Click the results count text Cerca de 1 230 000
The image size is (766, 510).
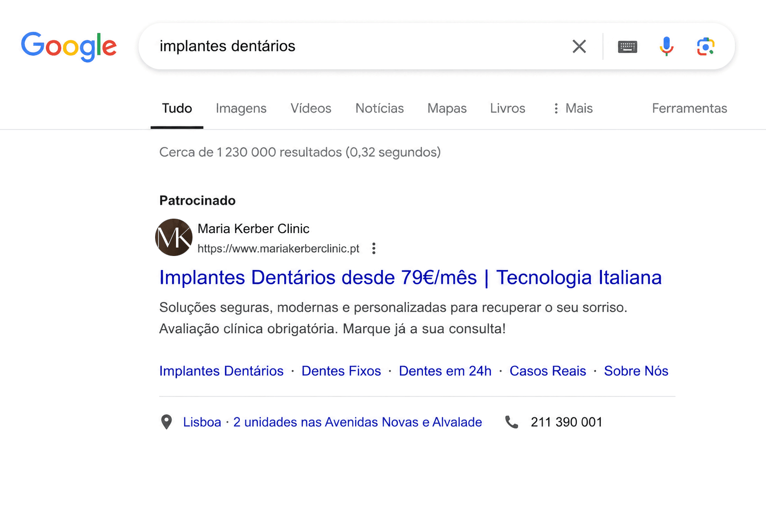[x=300, y=152]
